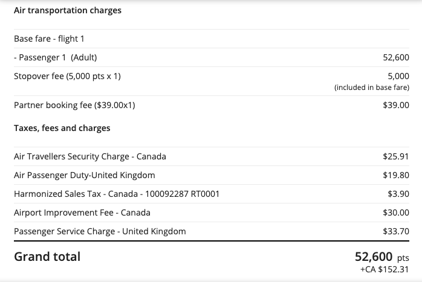Click Passenger Service Charge - United Kingdom

(x=100, y=231)
